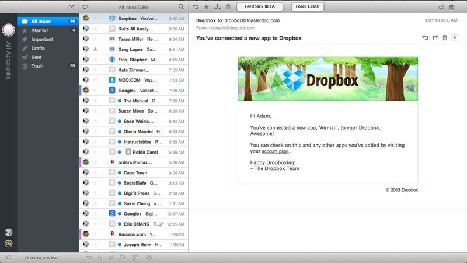Open the Sent folder

click(48, 57)
